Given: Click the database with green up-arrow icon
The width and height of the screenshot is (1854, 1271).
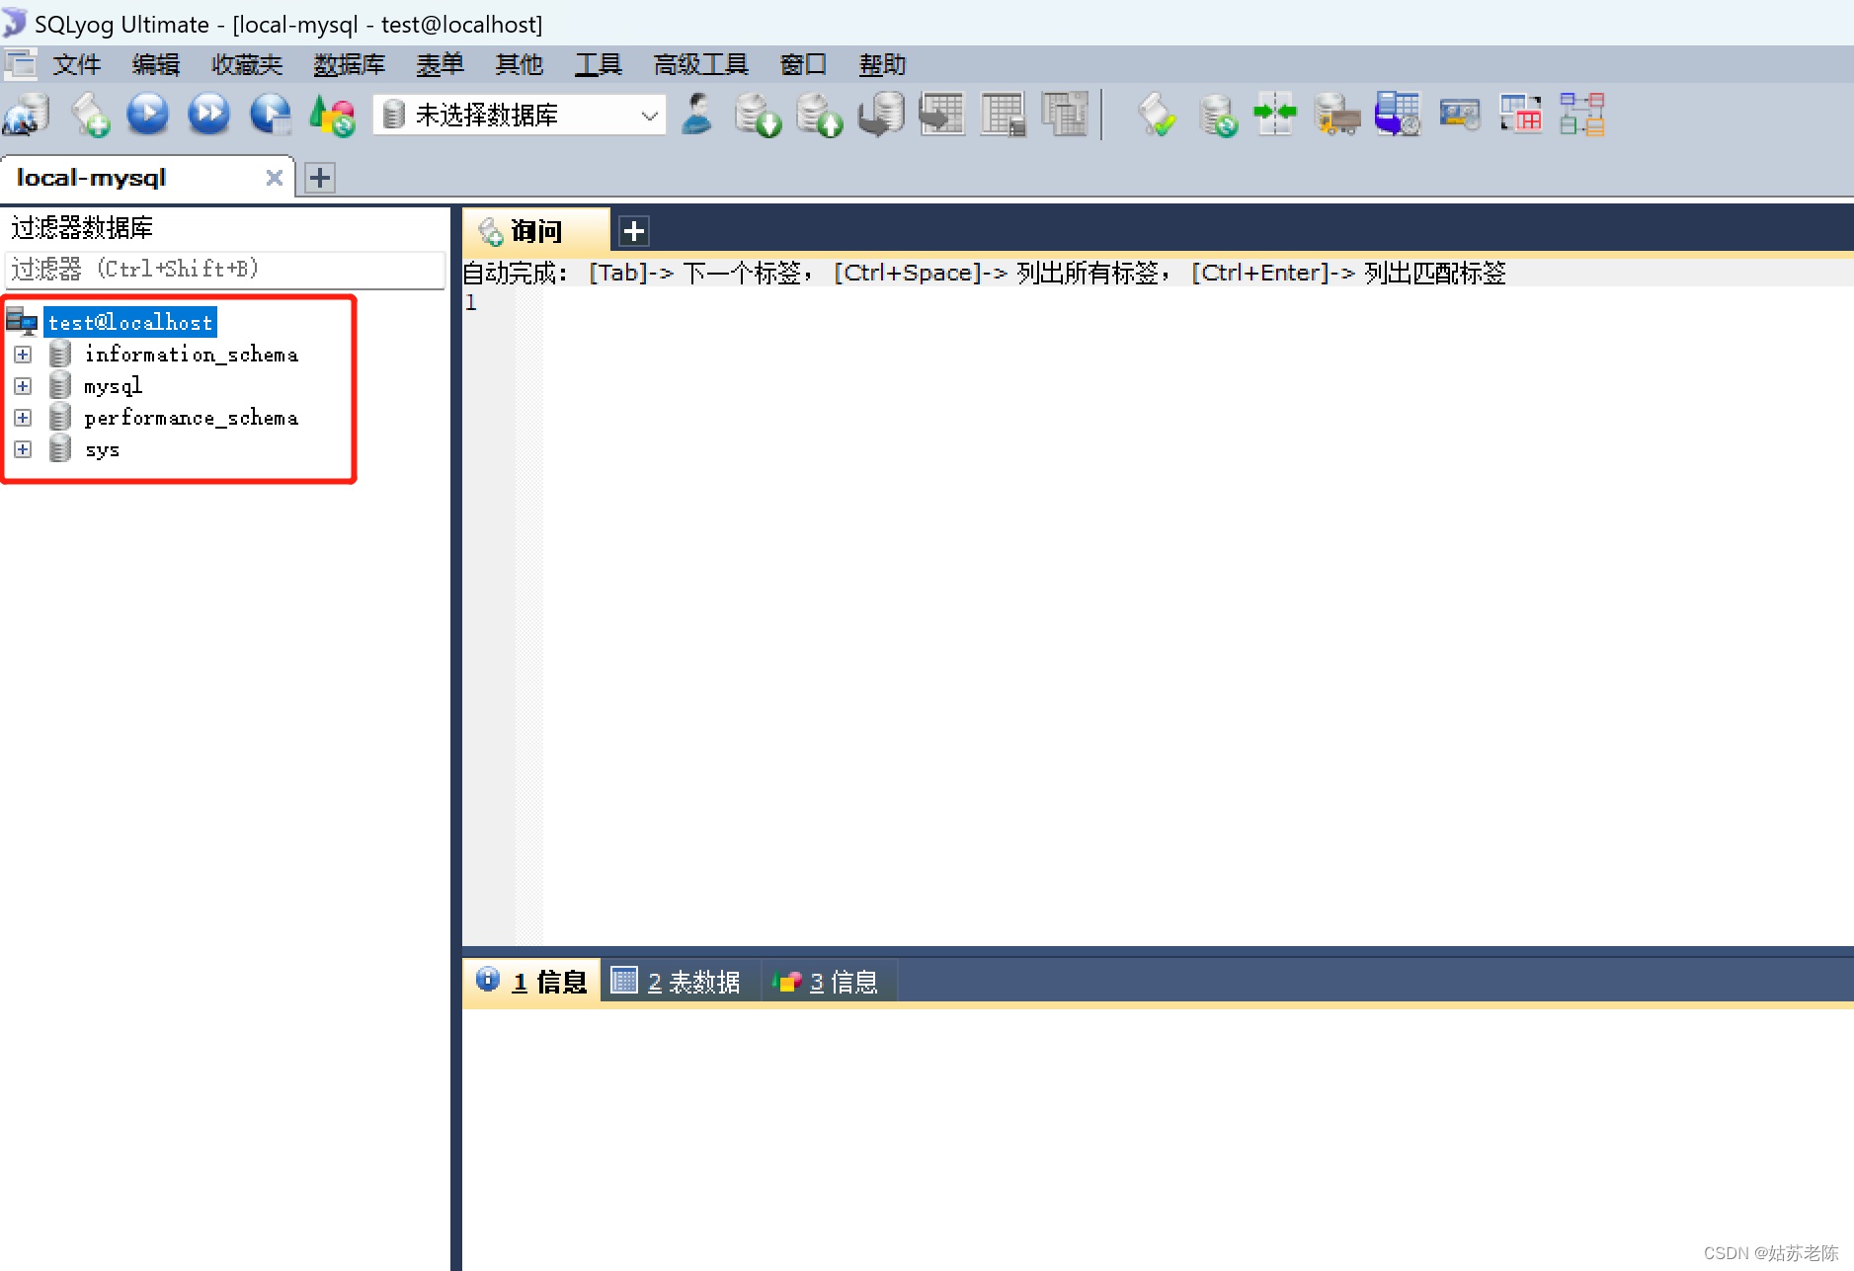Looking at the screenshot, I should 819,115.
